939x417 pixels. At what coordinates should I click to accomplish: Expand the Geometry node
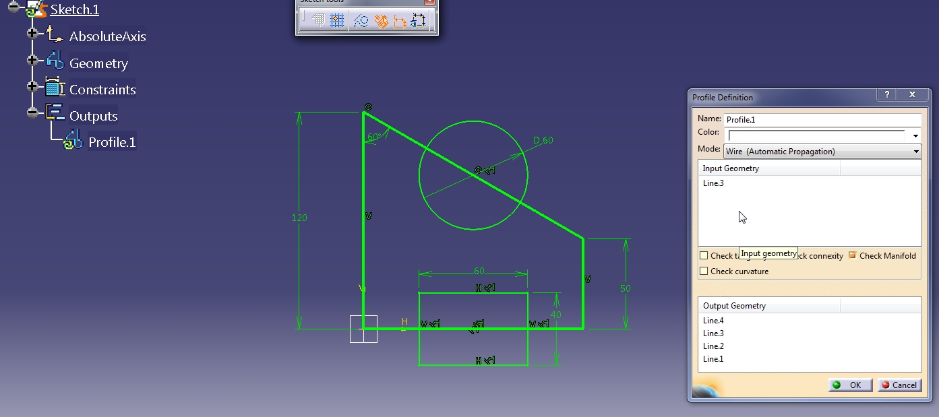click(x=32, y=60)
